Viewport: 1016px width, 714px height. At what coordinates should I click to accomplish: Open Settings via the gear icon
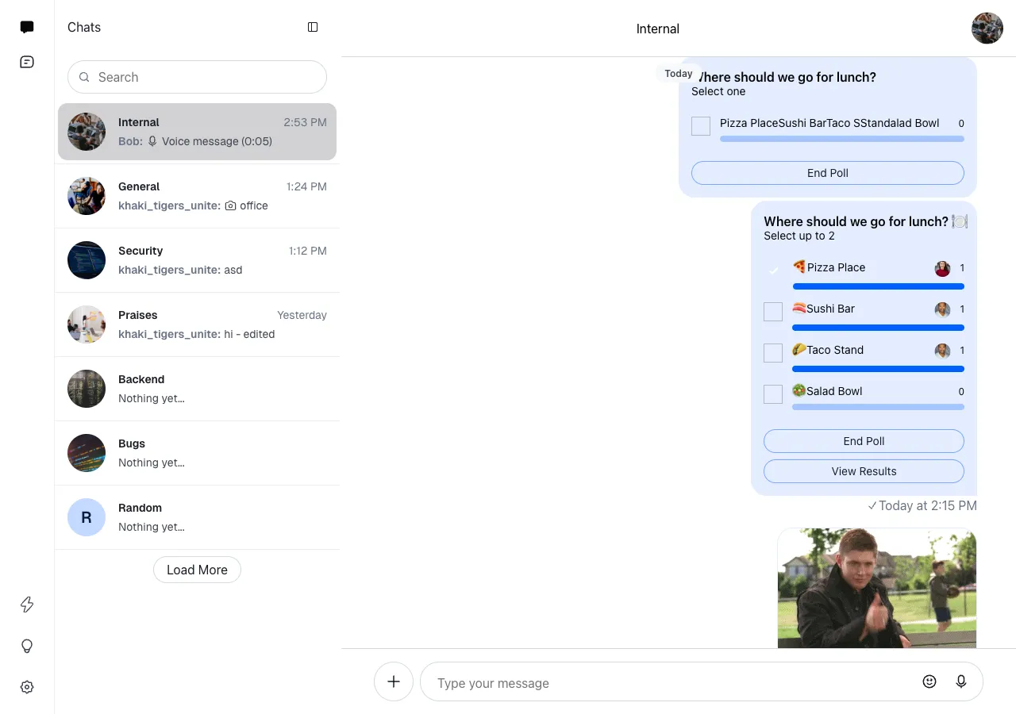26,686
